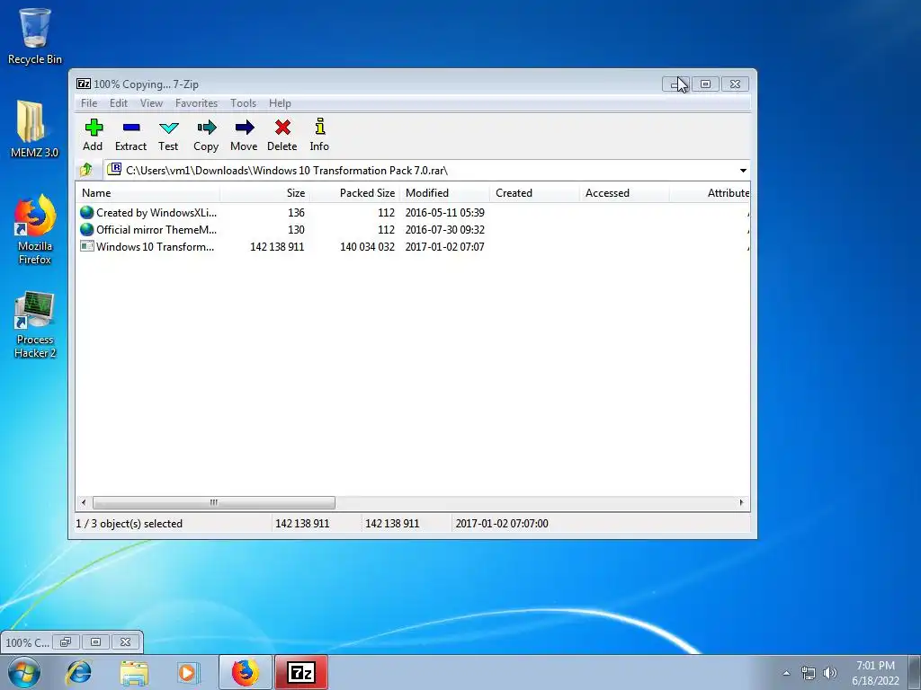921x690 pixels.
Task: Open the Edit menu
Action: click(x=119, y=103)
